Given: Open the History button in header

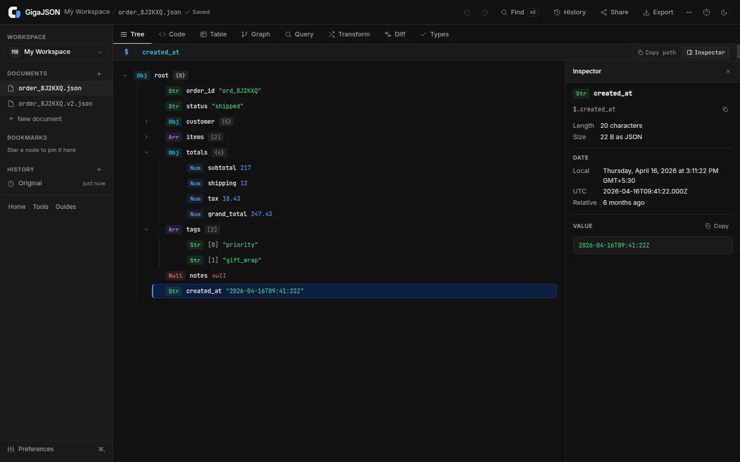Looking at the screenshot, I should pos(569,12).
